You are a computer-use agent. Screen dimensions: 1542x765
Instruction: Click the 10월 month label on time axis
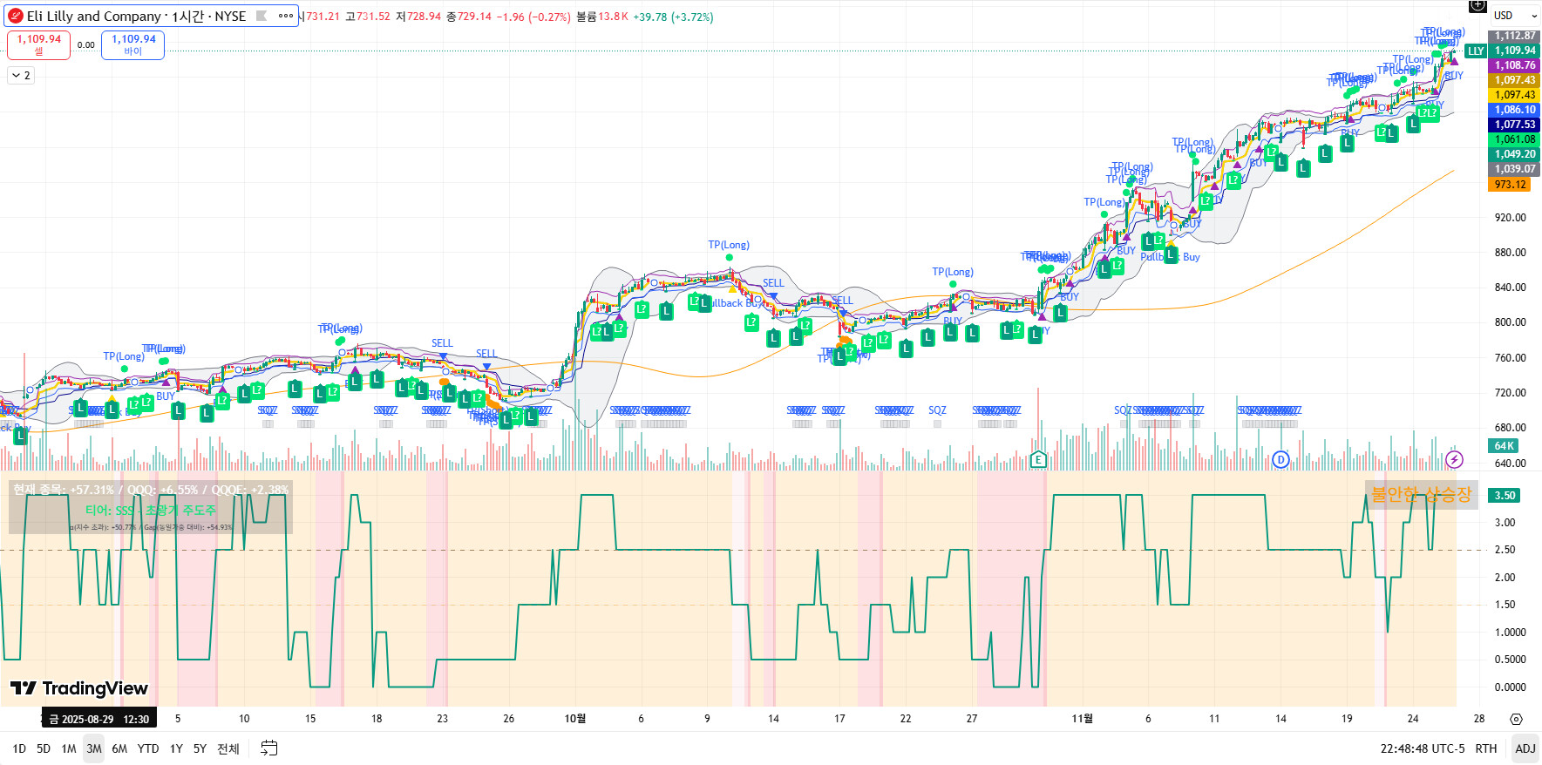[x=575, y=719]
